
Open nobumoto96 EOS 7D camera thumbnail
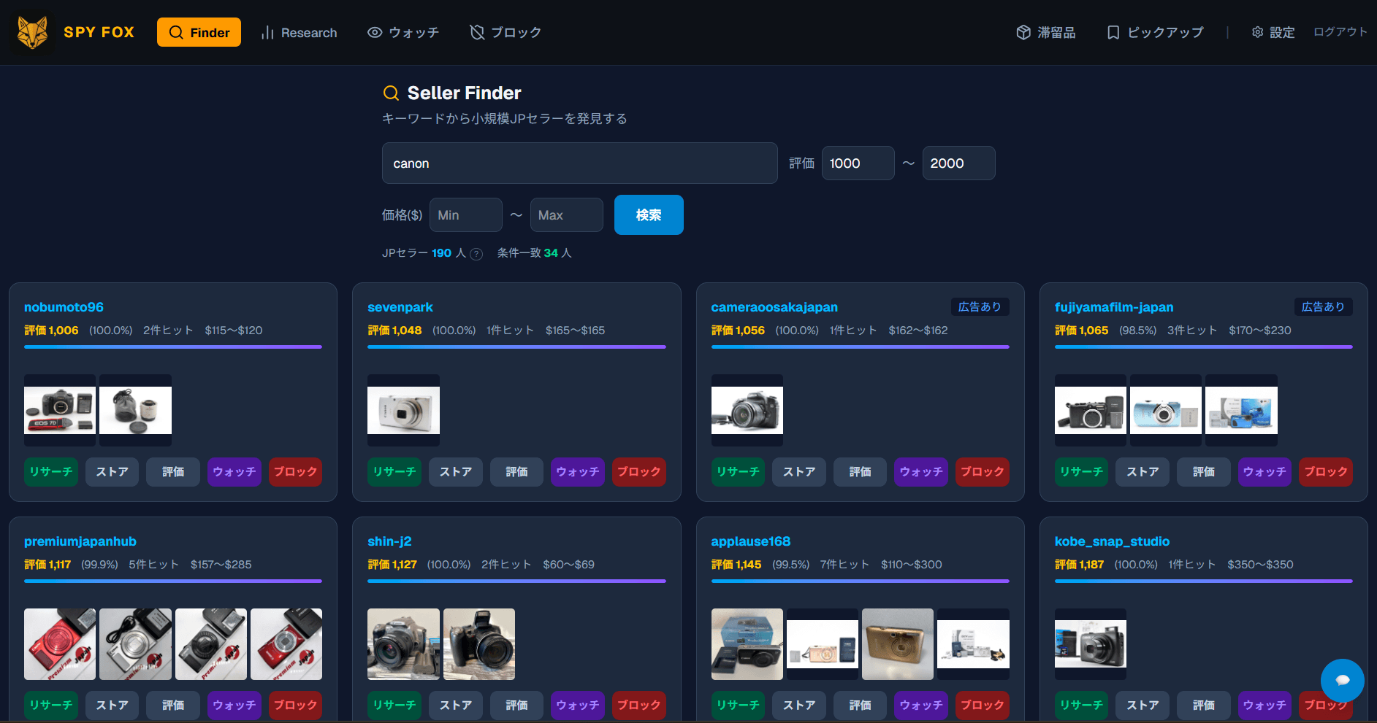[x=60, y=411]
